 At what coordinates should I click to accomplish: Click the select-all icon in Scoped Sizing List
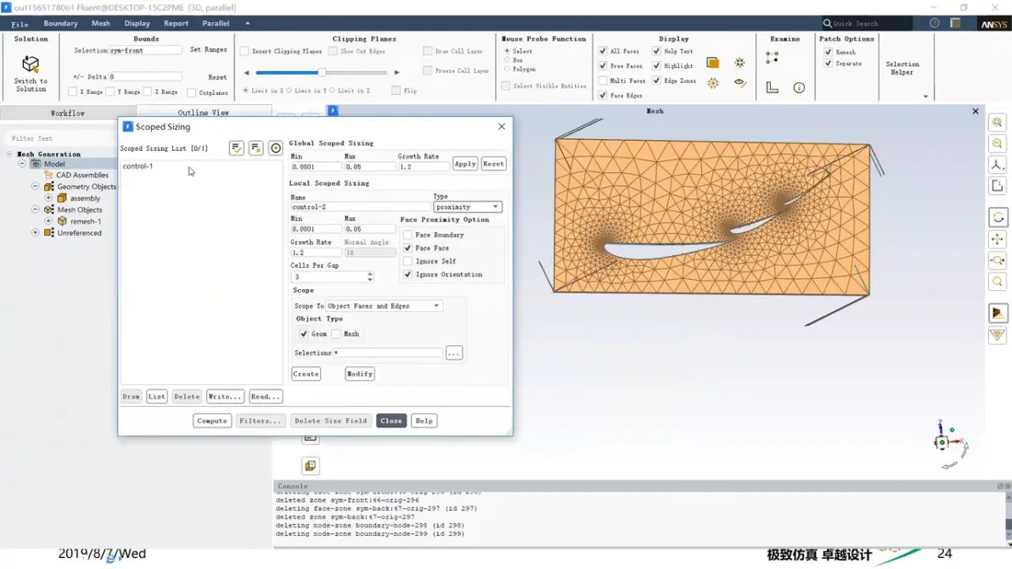[236, 148]
